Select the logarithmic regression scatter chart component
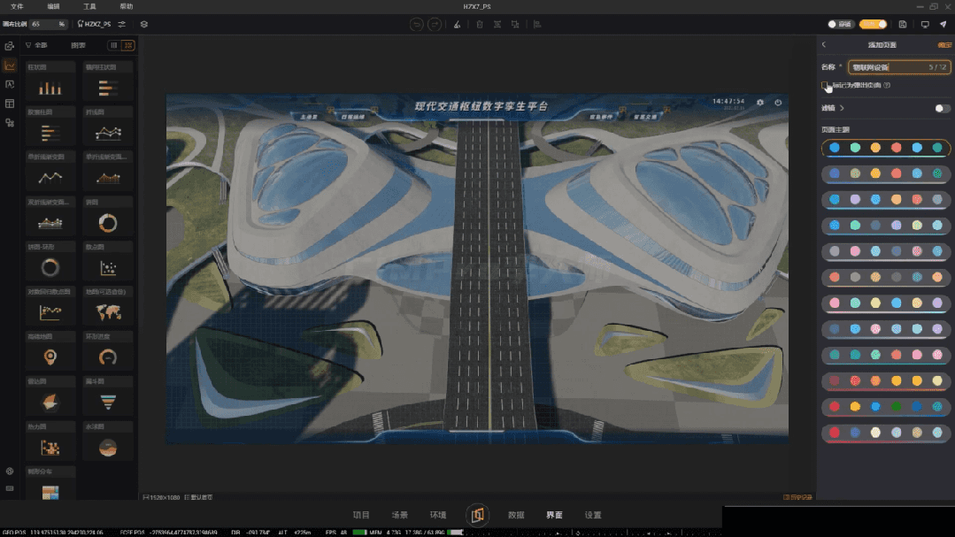This screenshot has width=955, height=537. click(x=50, y=307)
